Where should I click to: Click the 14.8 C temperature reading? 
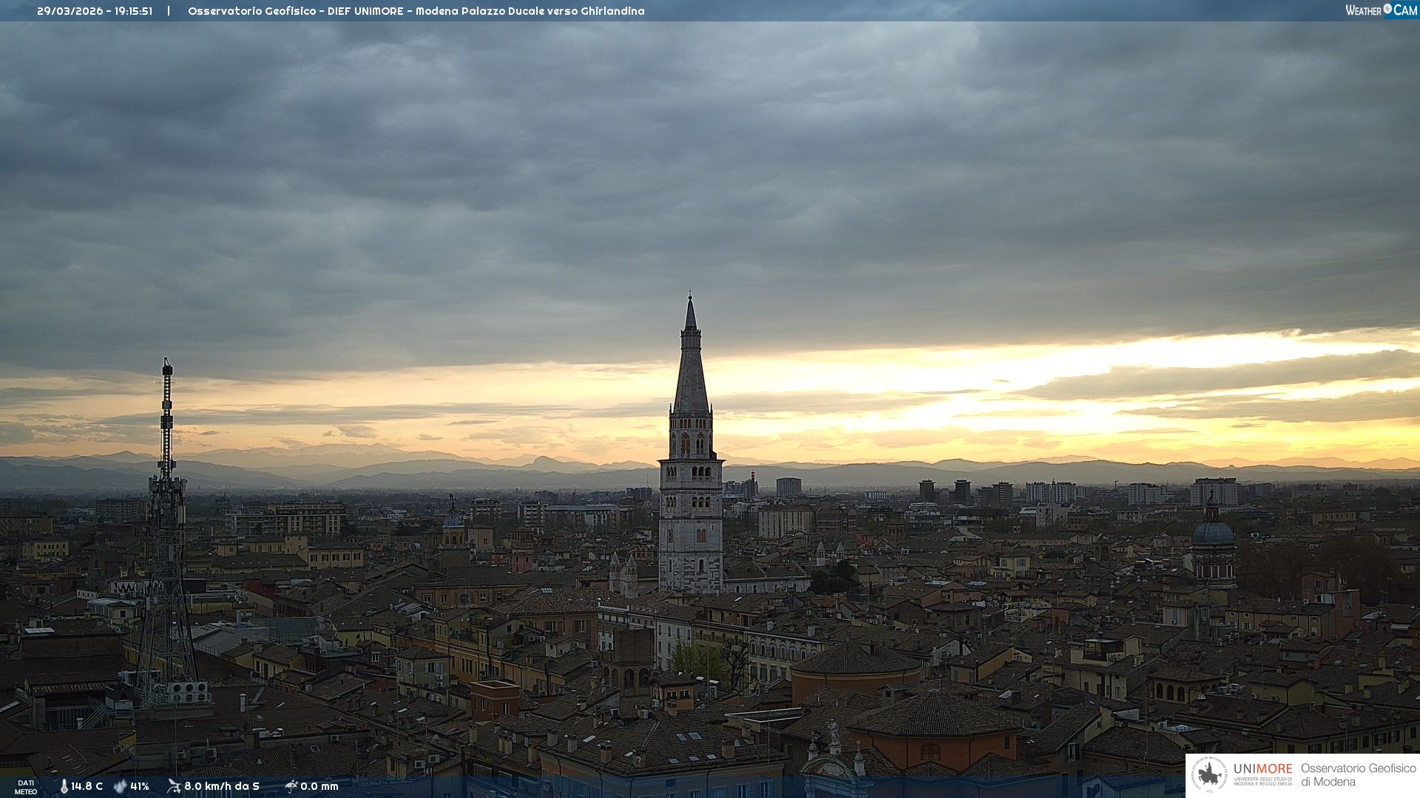click(87, 786)
